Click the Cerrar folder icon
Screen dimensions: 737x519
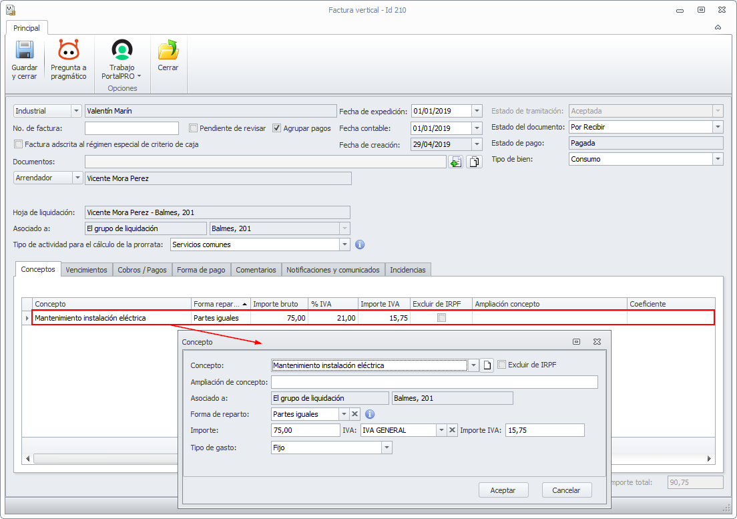[x=168, y=51]
